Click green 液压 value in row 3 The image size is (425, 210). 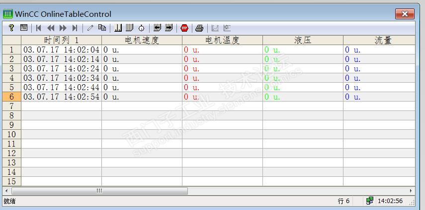click(x=272, y=69)
